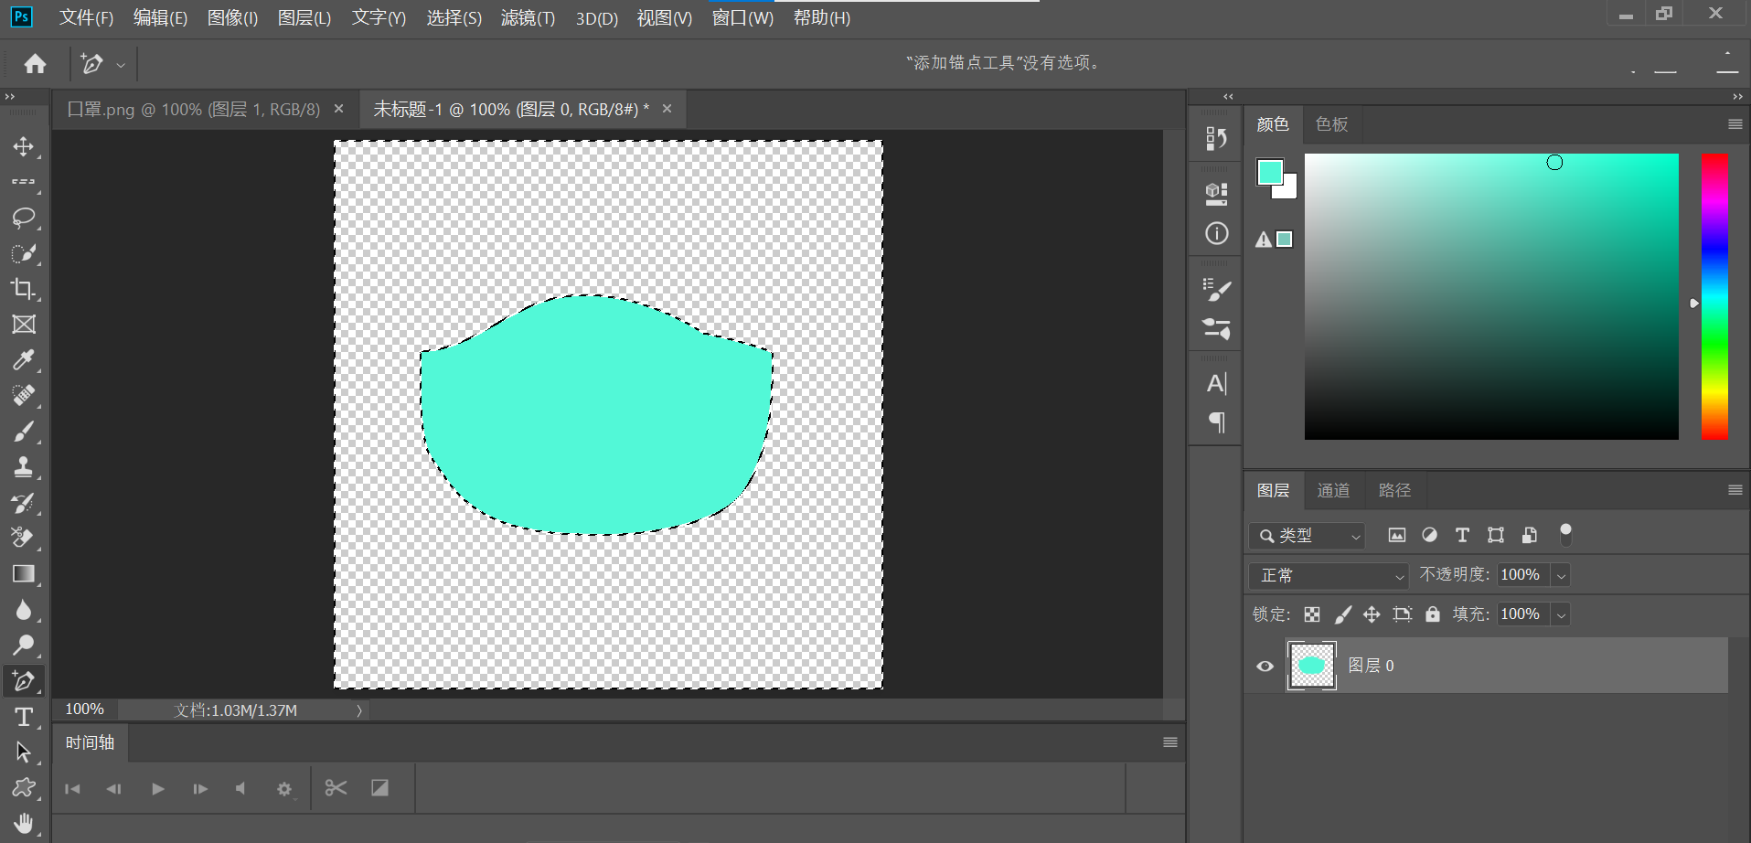Select the Blur tool
This screenshot has height=843, width=1751.
click(x=24, y=610)
